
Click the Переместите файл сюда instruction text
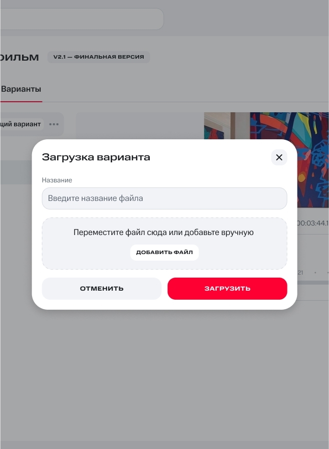(x=164, y=232)
